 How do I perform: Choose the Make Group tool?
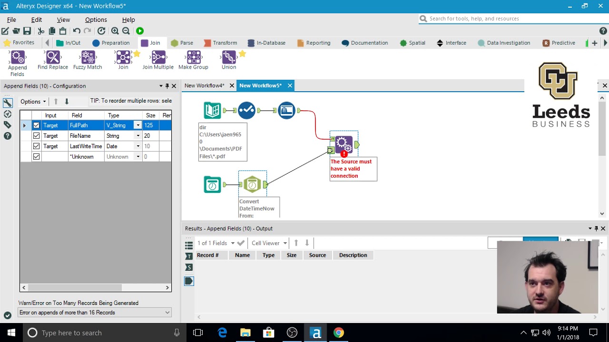[194, 57]
